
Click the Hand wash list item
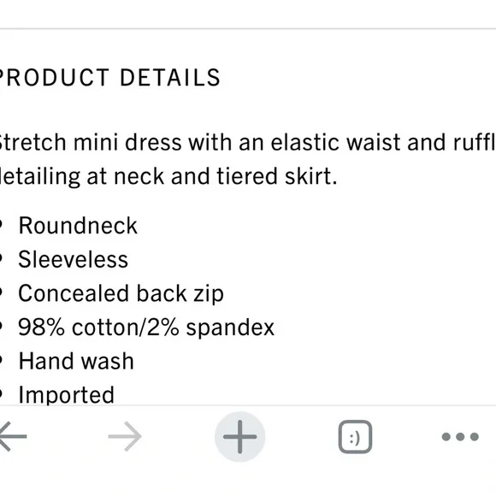click(x=76, y=361)
